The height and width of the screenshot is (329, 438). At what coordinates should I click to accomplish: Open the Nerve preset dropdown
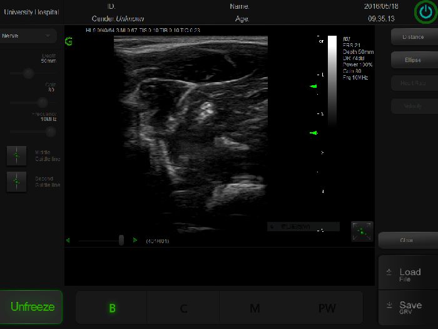coord(29,36)
